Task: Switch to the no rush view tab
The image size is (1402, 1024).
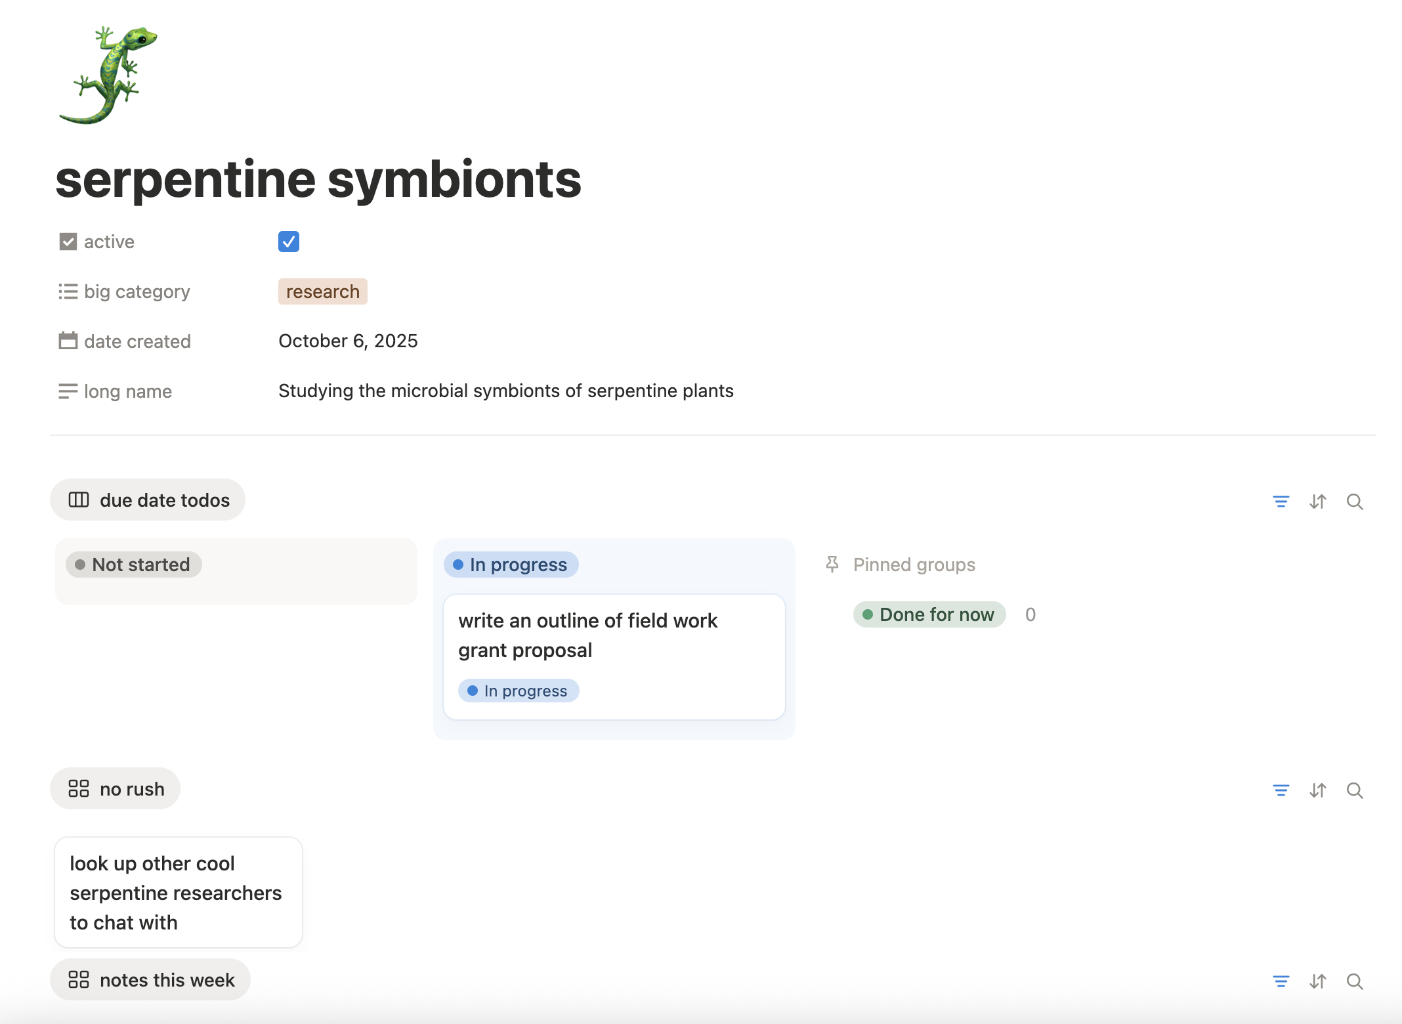Action: 115,788
